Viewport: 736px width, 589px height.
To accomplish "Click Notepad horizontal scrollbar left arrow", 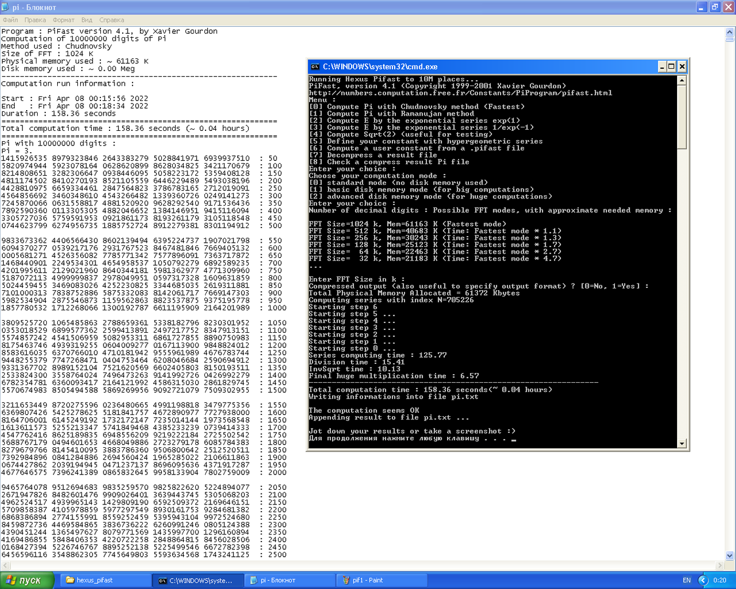I will [x=5, y=566].
